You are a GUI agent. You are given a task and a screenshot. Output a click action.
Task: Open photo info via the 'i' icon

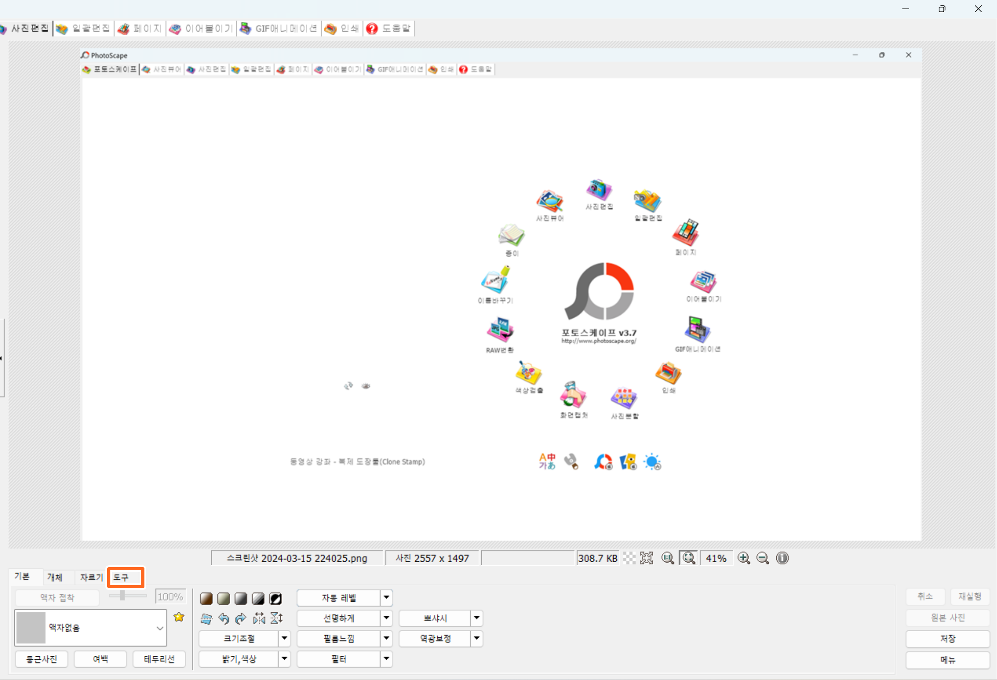782,558
